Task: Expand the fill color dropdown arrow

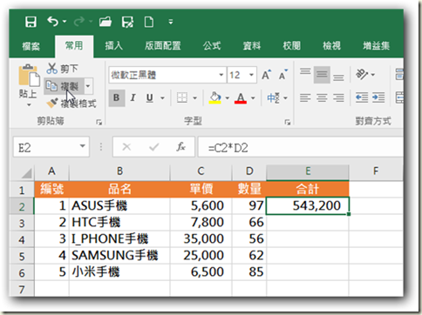Action: pos(228,98)
